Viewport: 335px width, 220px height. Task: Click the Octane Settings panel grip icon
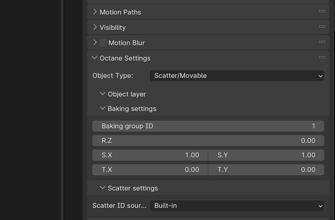coord(322,57)
